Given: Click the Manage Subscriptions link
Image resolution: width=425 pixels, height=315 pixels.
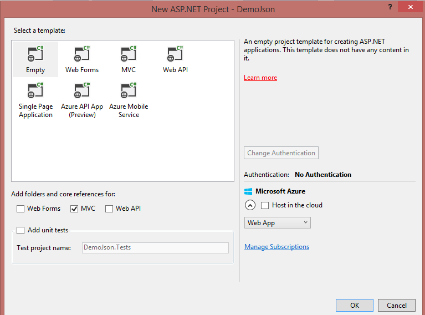Looking at the screenshot, I should click(276, 247).
